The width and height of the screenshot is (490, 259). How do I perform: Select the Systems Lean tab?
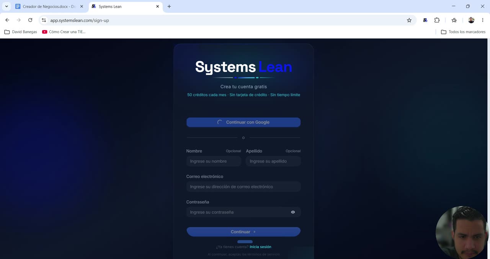[x=126, y=6]
